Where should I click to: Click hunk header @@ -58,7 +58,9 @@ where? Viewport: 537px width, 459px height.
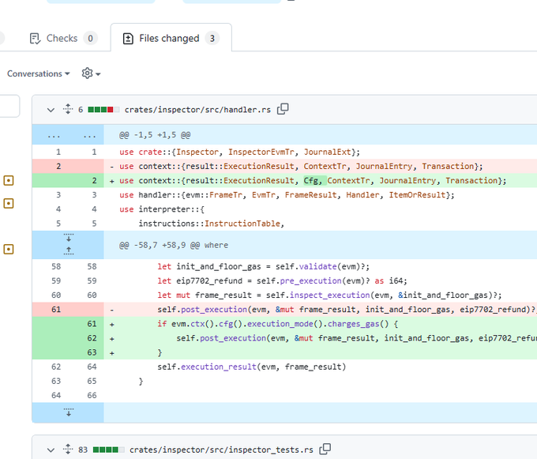point(174,245)
